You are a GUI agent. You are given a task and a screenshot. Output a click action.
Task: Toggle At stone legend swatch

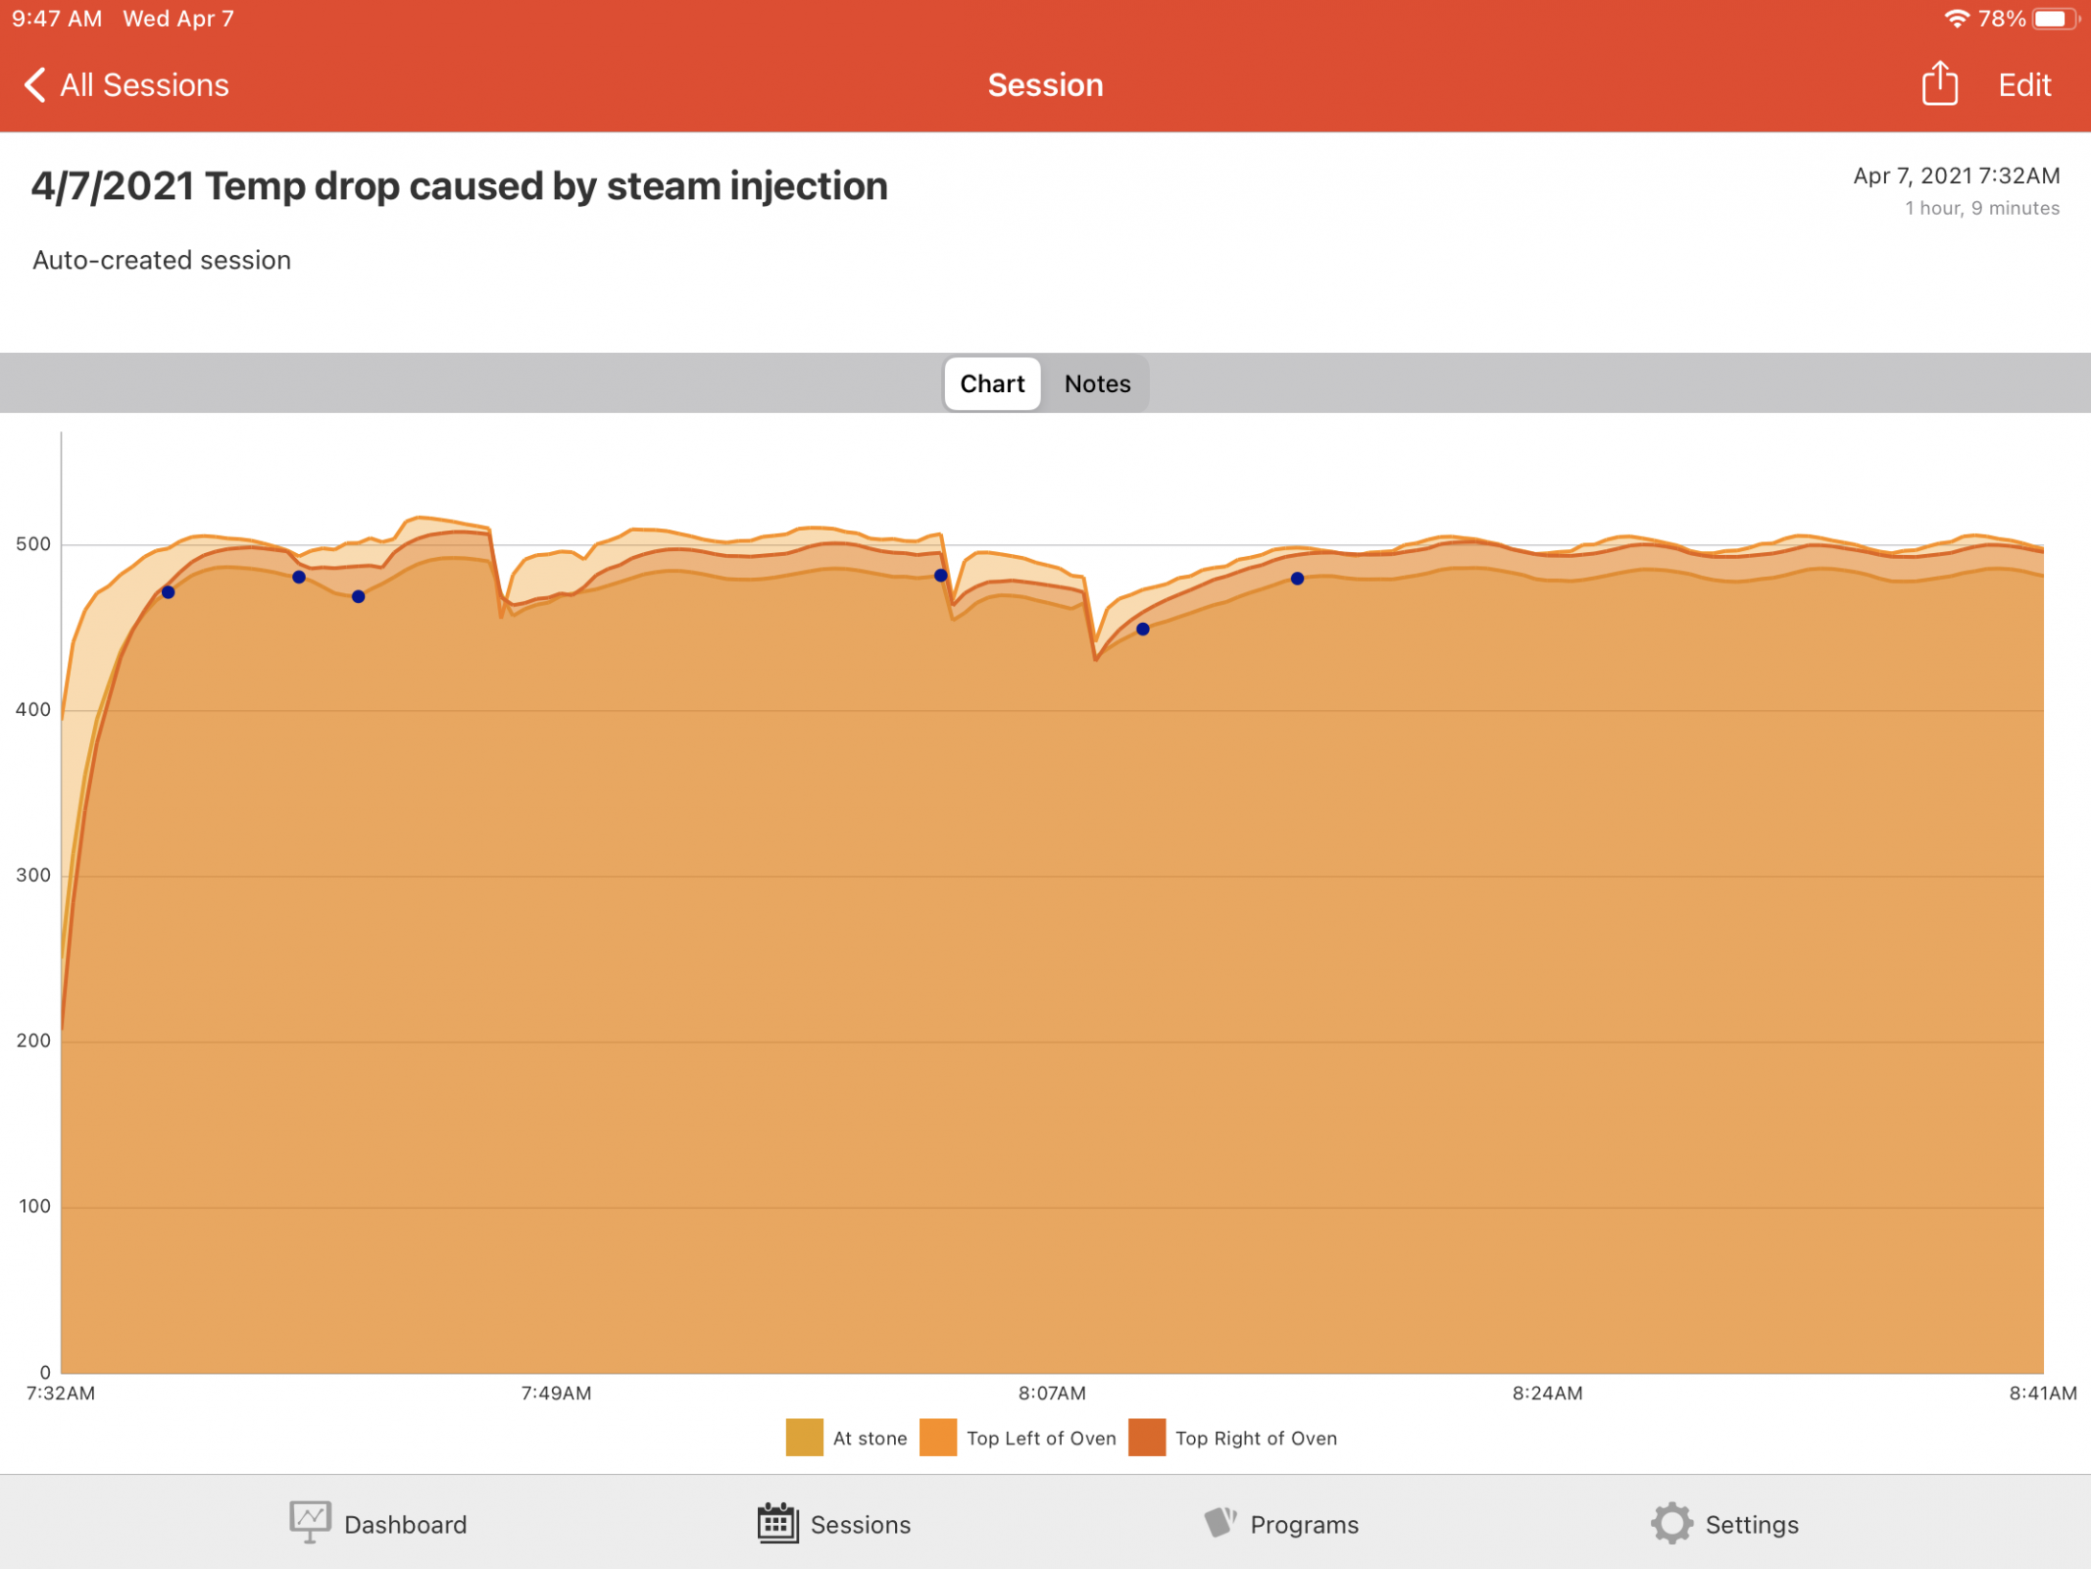click(804, 1438)
